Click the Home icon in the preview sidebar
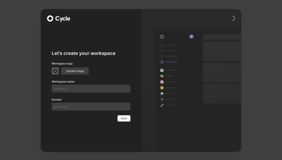 pyautogui.click(x=162, y=45)
